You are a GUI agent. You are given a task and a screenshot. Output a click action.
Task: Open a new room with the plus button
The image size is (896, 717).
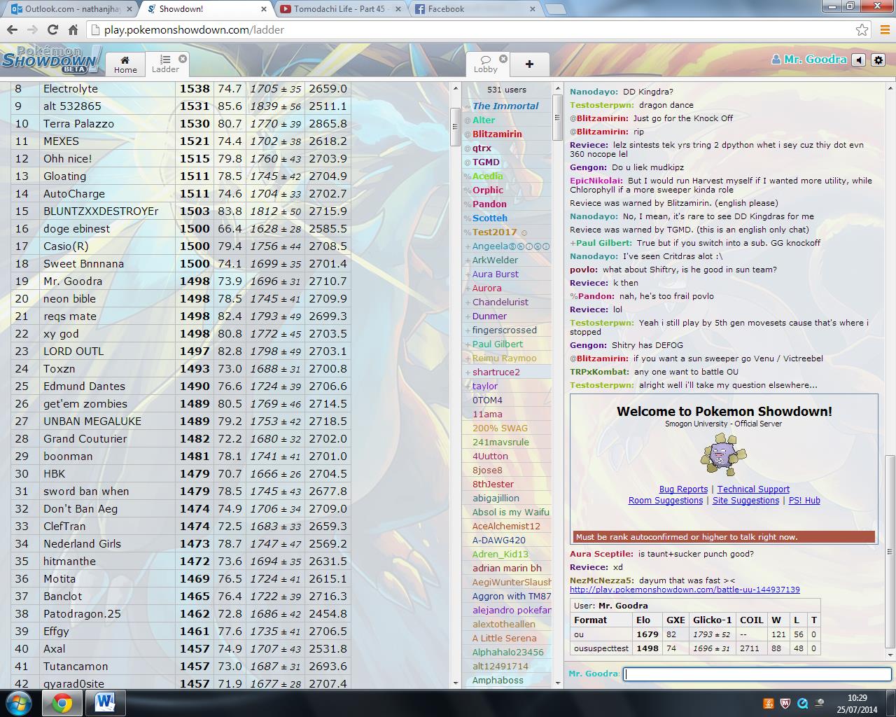530,64
